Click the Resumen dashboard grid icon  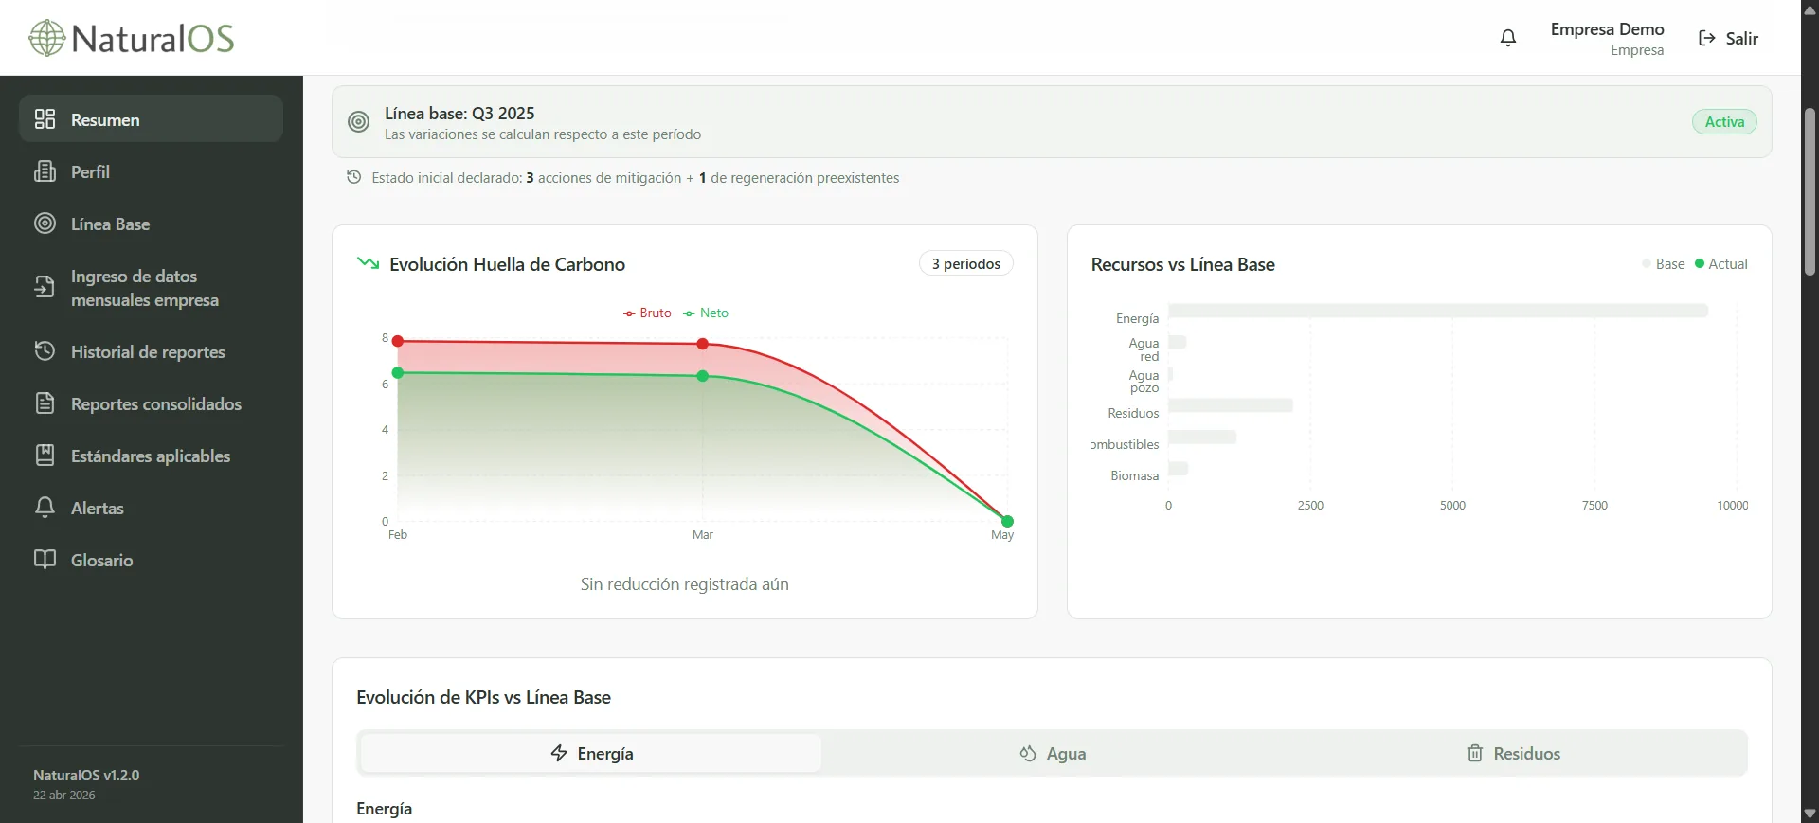click(x=45, y=118)
